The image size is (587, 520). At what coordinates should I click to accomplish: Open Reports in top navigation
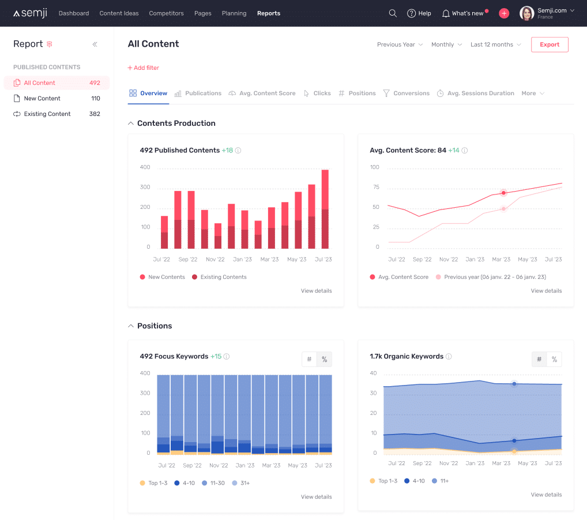[269, 13]
